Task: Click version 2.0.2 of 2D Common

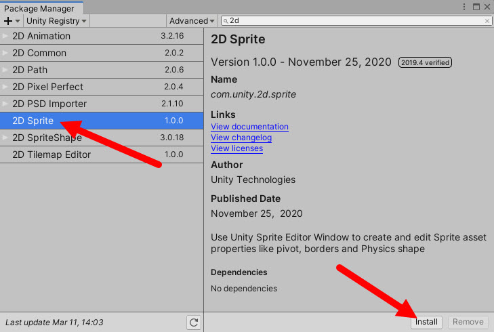Action: [x=174, y=53]
